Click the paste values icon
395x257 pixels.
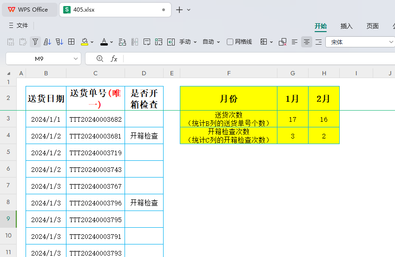coord(11,42)
